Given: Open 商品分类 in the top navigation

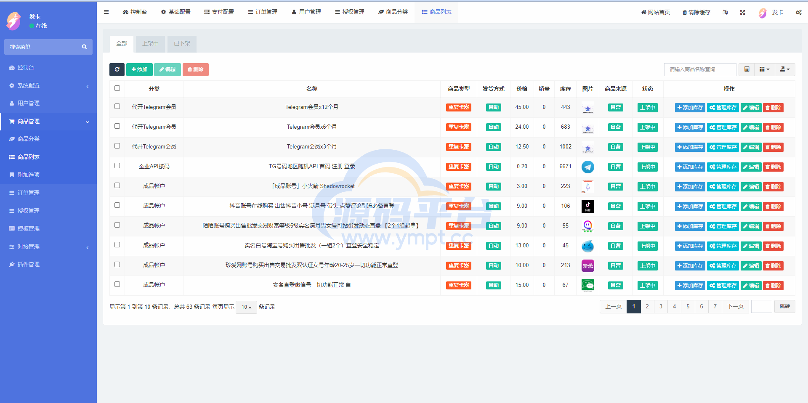Looking at the screenshot, I should click(x=393, y=12).
